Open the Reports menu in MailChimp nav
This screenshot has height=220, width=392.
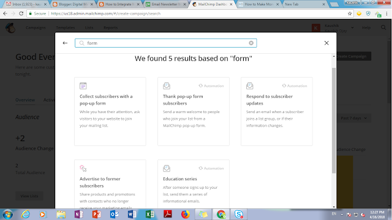click(110, 28)
